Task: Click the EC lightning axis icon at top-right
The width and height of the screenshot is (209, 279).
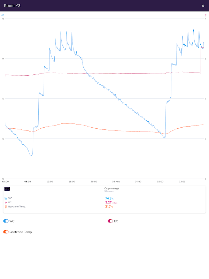Action: click(x=206, y=15)
